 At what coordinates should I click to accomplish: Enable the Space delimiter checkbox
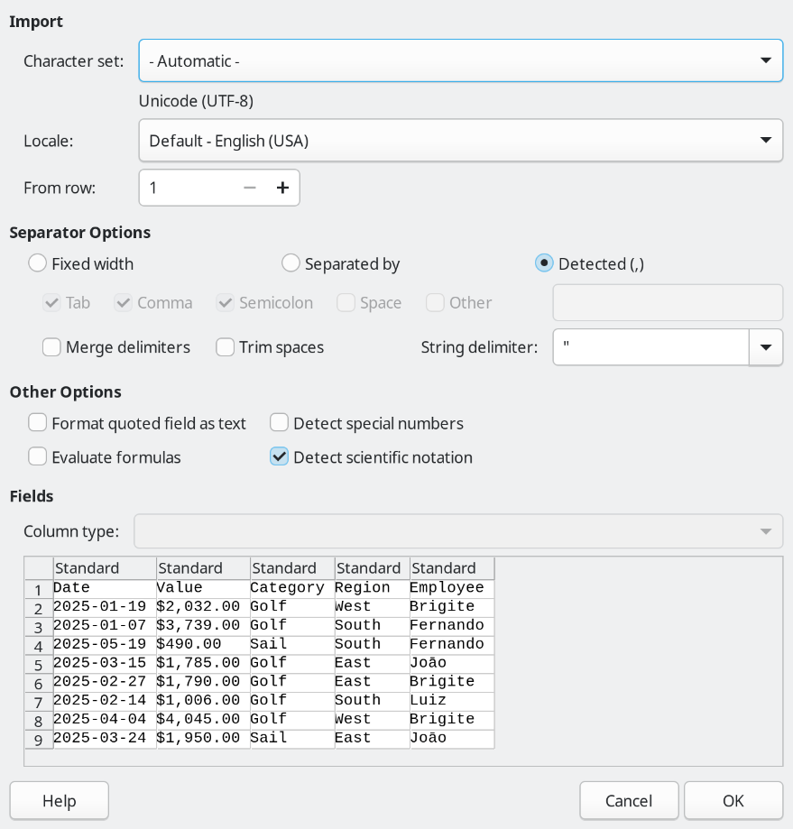[x=346, y=303]
